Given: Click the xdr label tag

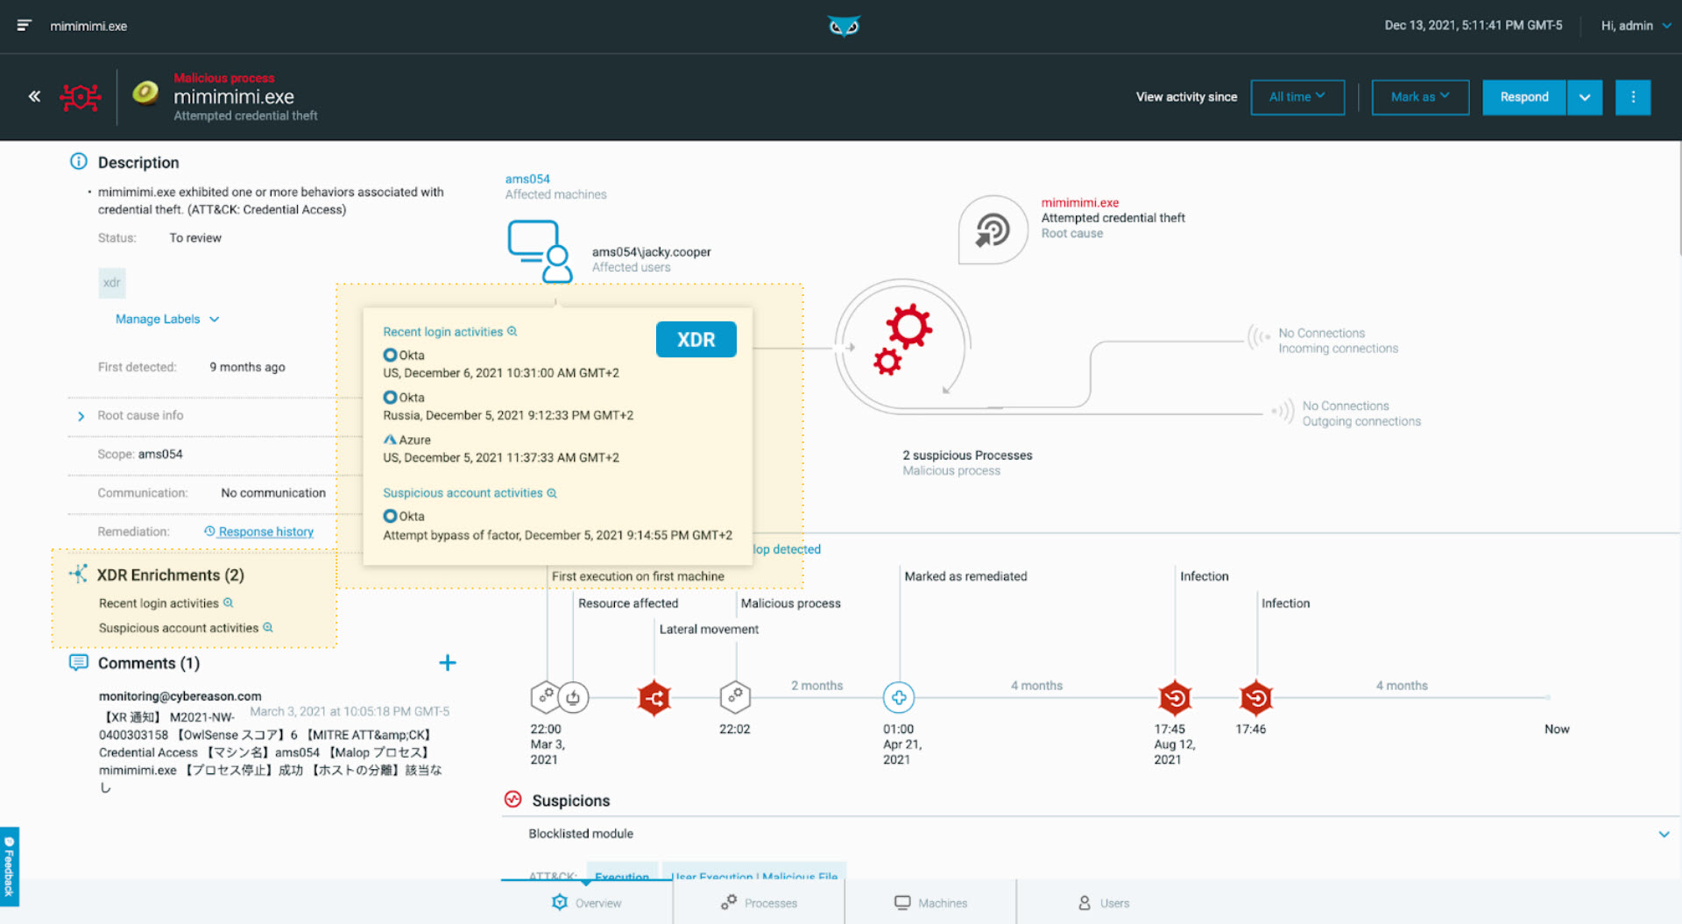Looking at the screenshot, I should (x=112, y=283).
